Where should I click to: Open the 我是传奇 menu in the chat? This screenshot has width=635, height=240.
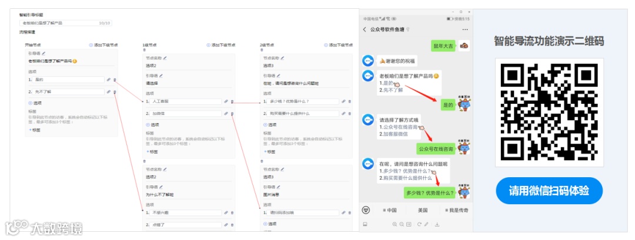click(457, 210)
